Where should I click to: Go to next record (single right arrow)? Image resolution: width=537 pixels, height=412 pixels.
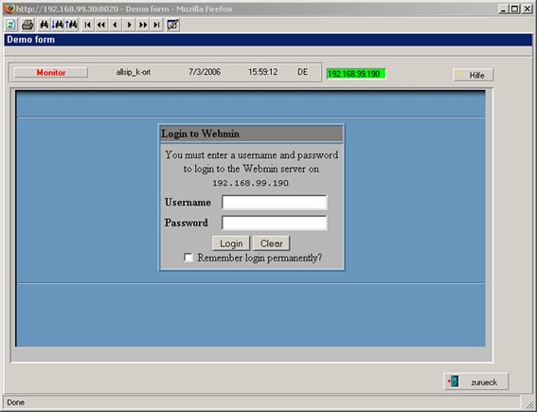(129, 25)
